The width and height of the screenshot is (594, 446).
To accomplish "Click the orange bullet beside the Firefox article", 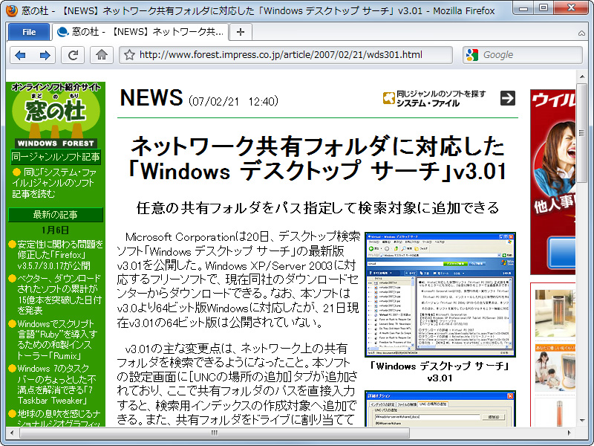I will (x=12, y=244).
